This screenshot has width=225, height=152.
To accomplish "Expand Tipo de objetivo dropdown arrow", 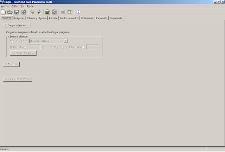I will coord(66,41).
